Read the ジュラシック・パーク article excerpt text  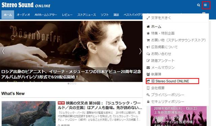pyautogui.click(x=99, y=116)
